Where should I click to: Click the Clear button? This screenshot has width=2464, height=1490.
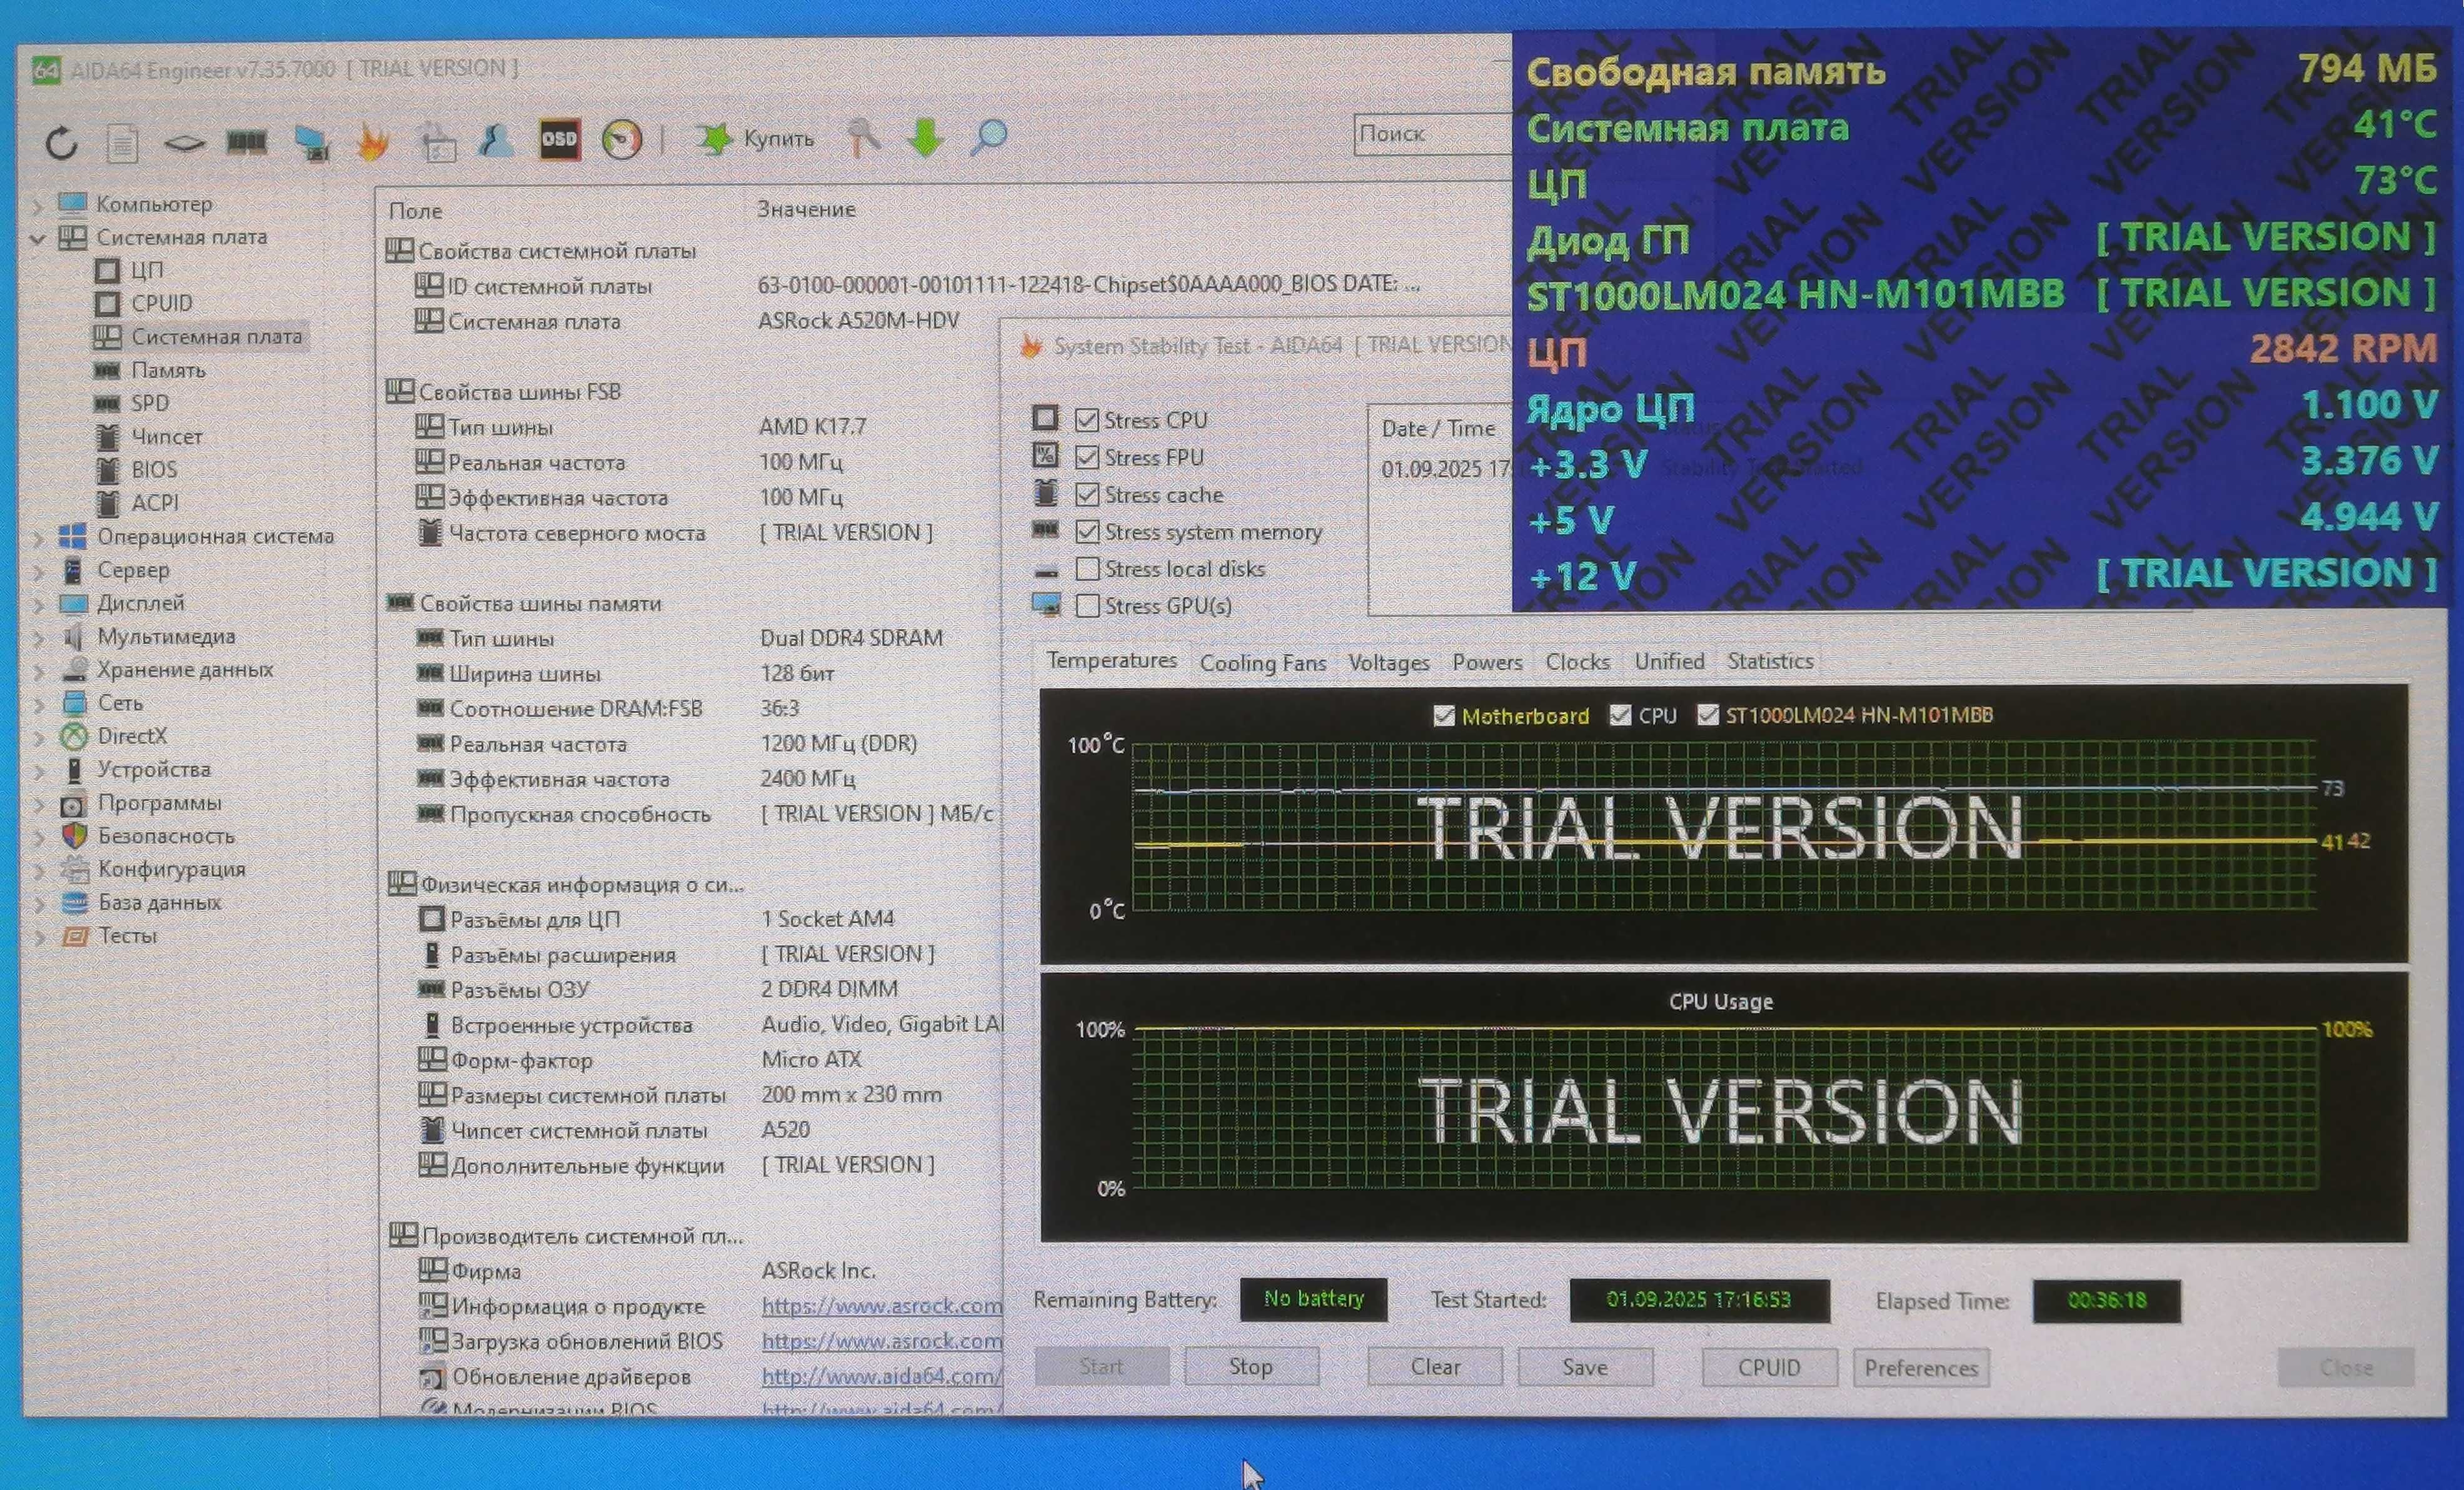coord(1435,1367)
